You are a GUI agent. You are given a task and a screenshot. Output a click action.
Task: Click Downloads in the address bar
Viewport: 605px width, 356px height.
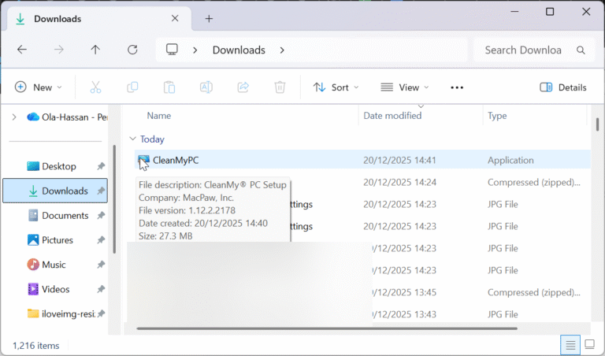coord(239,50)
